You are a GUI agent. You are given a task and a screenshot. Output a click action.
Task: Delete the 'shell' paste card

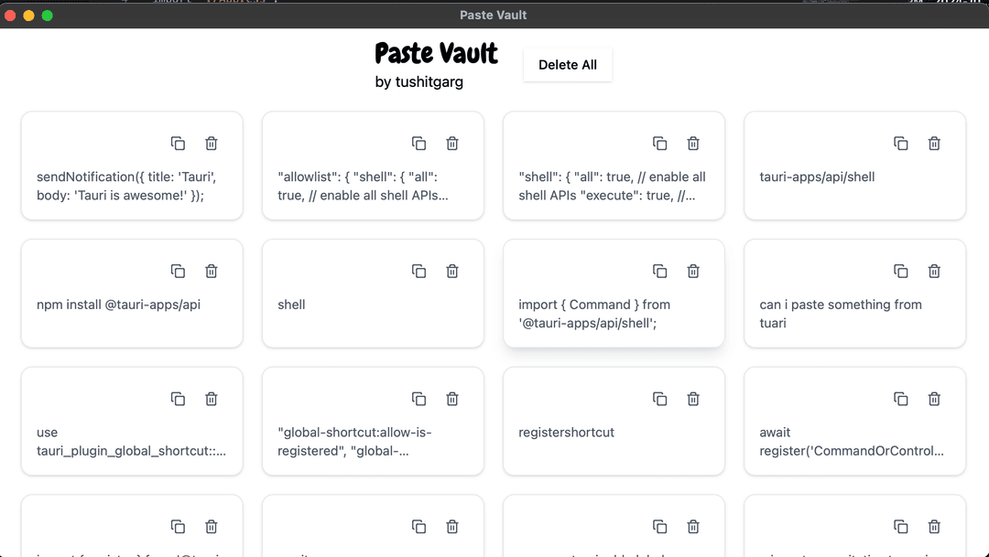[452, 271]
